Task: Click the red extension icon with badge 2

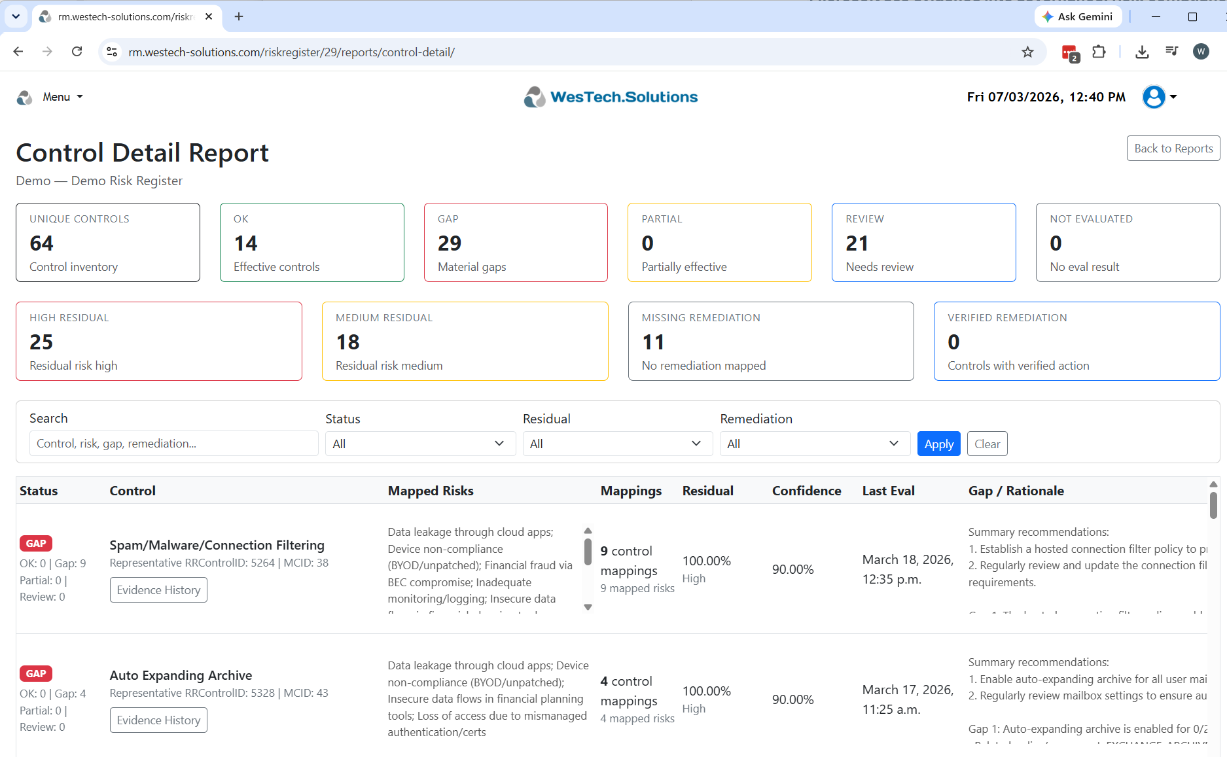Action: 1070,52
